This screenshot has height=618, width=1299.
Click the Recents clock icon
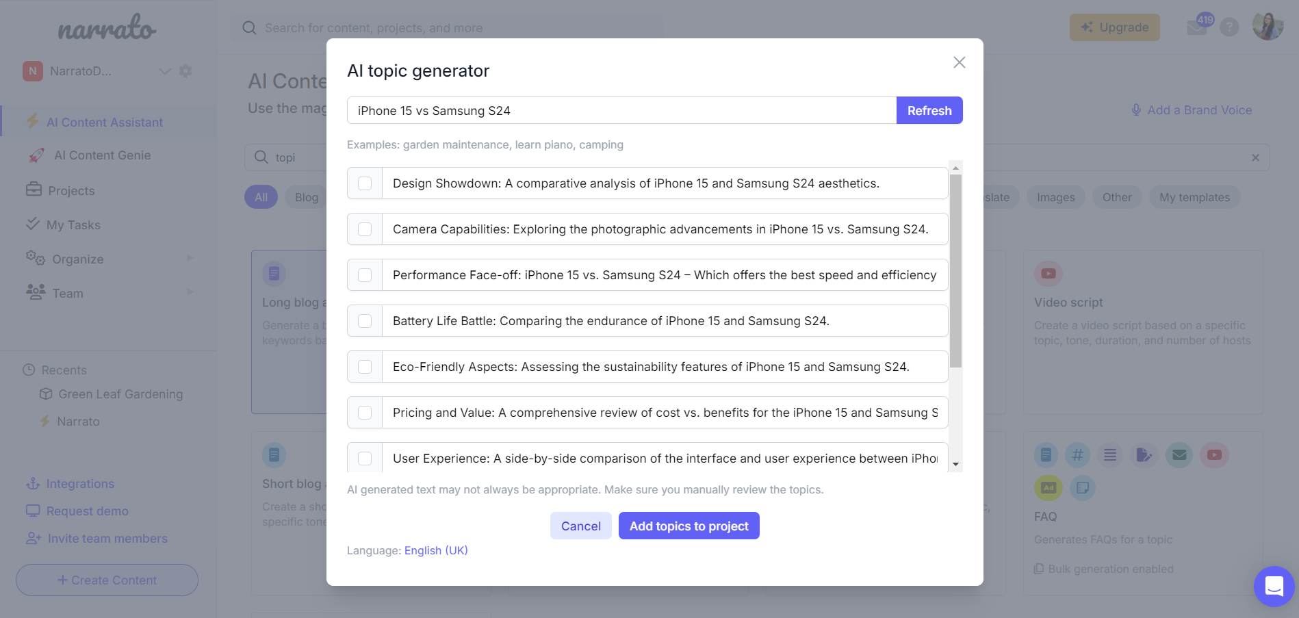29,370
